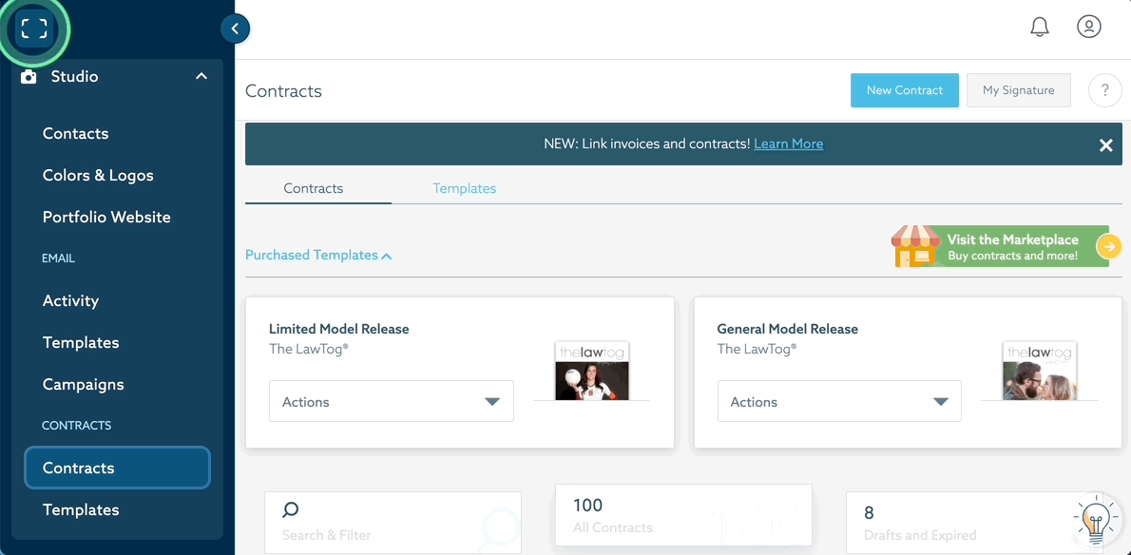Dismiss the invoices and contracts banner

1105,145
